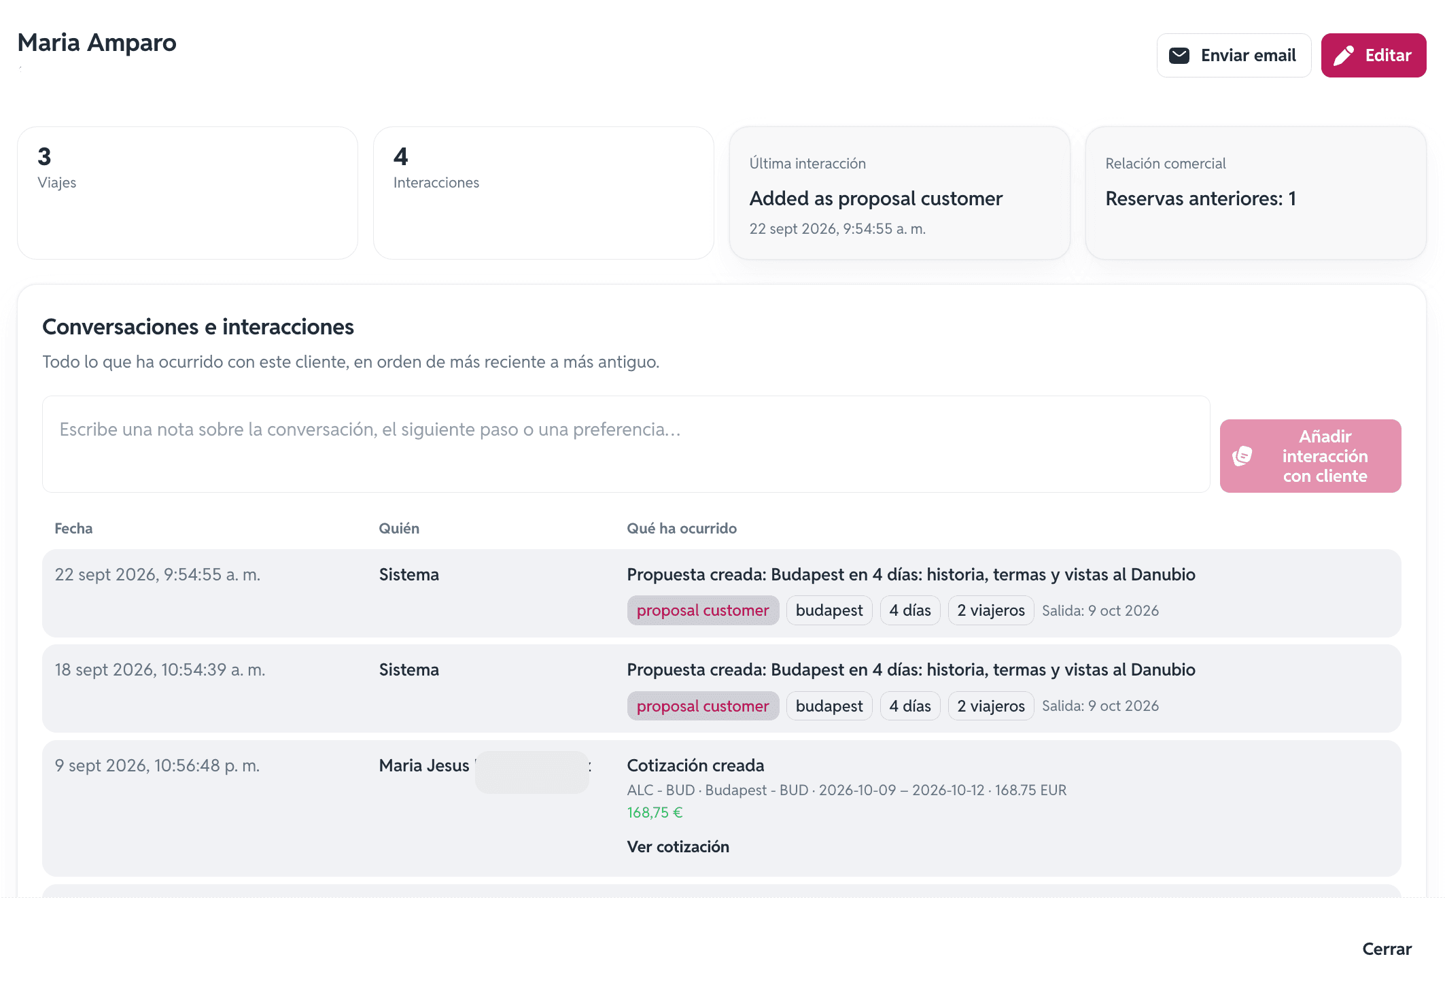This screenshot has height=995, width=1445.
Task: Click the ALC - BUD route details line
Action: 847,790
